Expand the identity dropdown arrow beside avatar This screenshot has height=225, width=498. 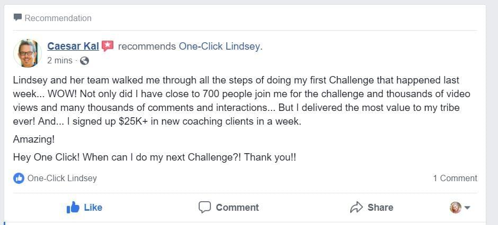coord(467,208)
